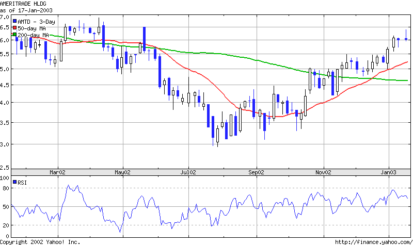Click the 5.5 price axis label
Image resolution: width=413 pixels, height=245 pixels.
tap(5, 54)
